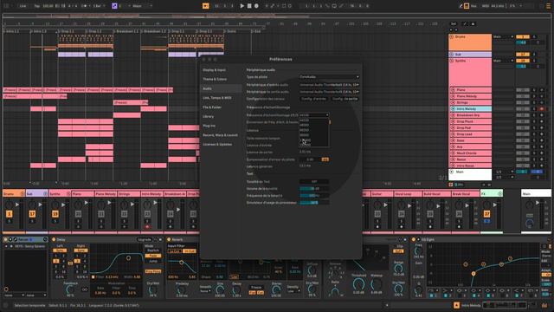This screenshot has width=554, height=312.
Task: Open the Main track 1/2 output dropdown
Action: click(x=504, y=172)
